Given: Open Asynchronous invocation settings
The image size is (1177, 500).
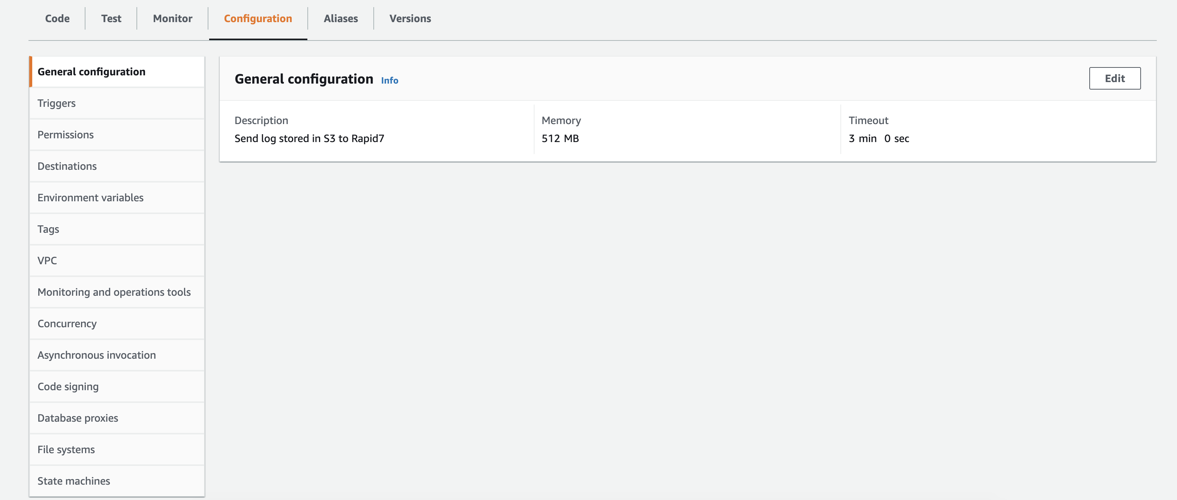Looking at the screenshot, I should coord(96,355).
